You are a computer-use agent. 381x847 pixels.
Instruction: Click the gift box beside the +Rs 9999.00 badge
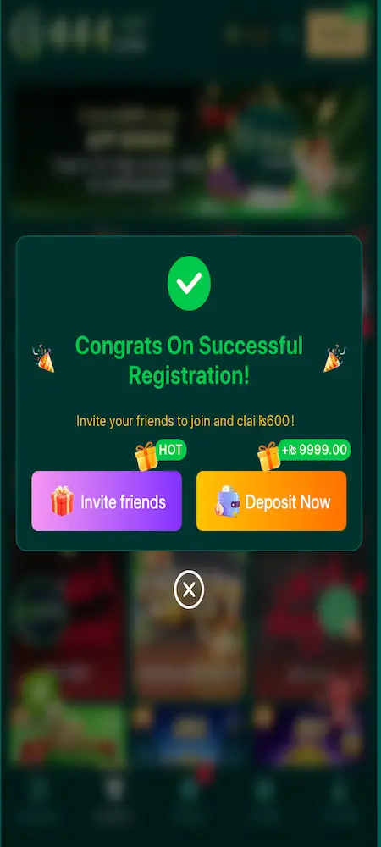tap(268, 456)
